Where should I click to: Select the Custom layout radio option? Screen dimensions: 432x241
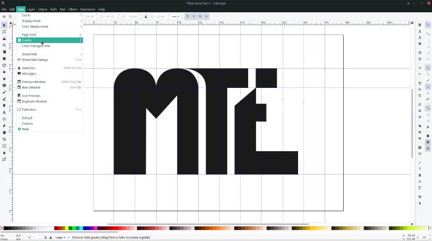click(19, 124)
